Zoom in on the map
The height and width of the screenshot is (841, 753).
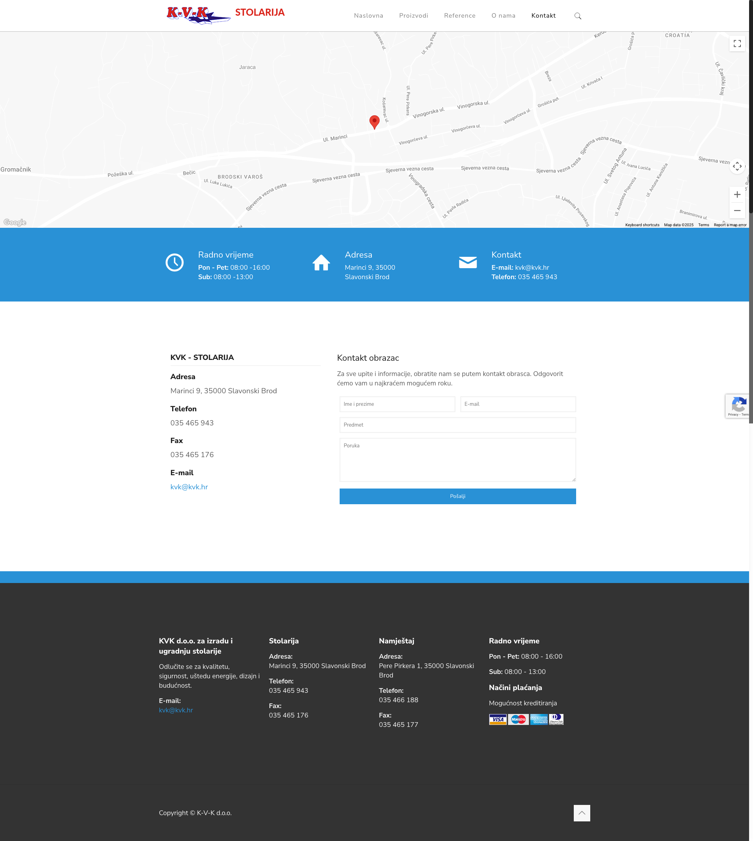pyautogui.click(x=737, y=194)
